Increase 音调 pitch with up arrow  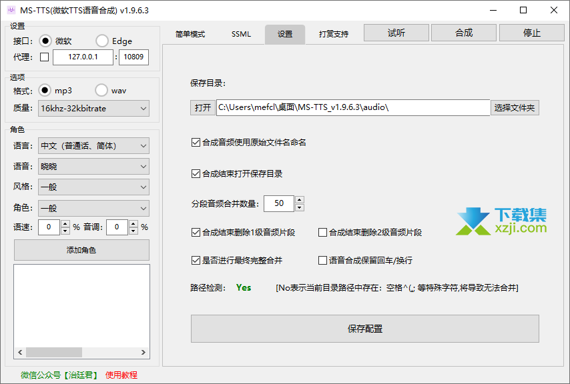(x=133, y=223)
